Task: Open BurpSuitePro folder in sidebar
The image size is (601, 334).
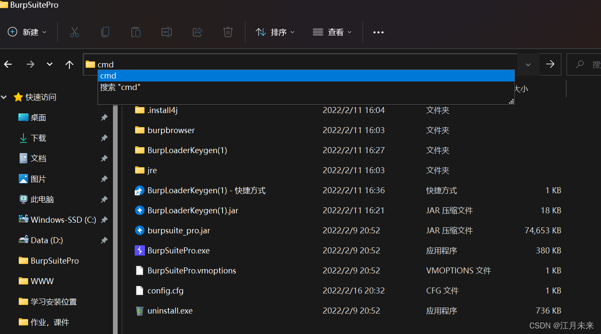Action: coord(49,261)
